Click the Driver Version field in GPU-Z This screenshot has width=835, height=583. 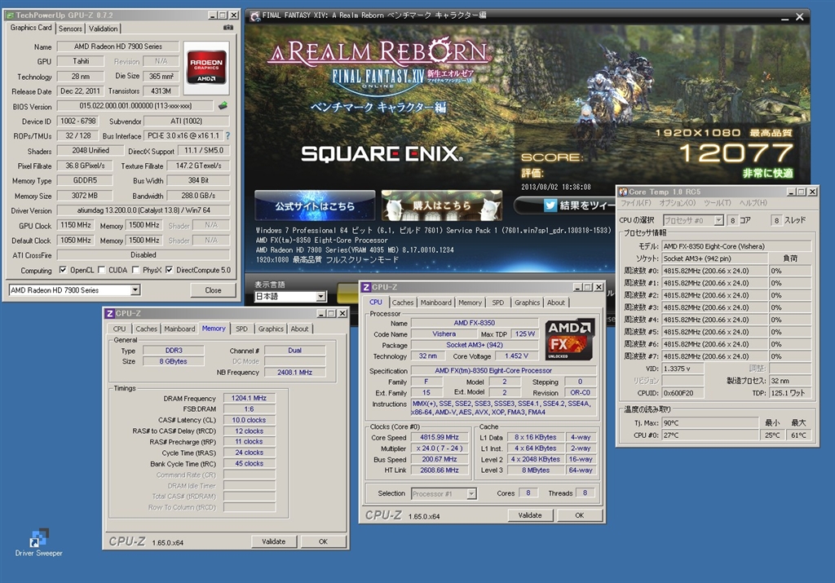[144, 210]
